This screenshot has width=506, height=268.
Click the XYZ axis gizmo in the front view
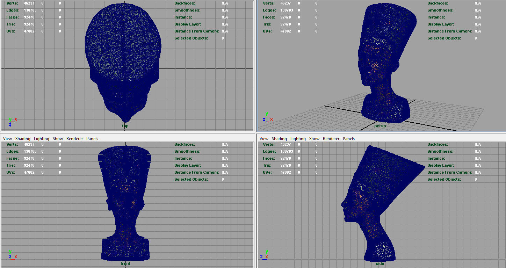(x=12, y=254)
